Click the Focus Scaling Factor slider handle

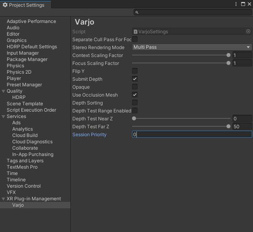pos(228,63)
